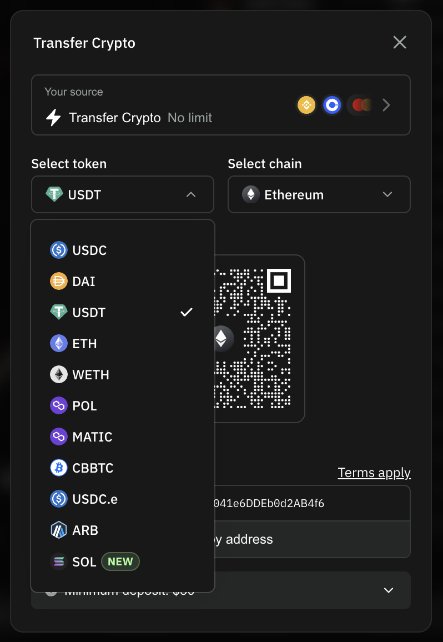Open the Terms apply link

[374, 473]
